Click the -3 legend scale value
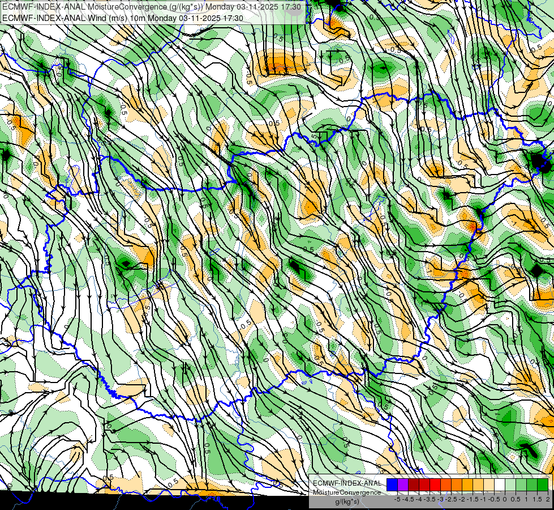This screenshot has height=510, width=554. point(440,499)
